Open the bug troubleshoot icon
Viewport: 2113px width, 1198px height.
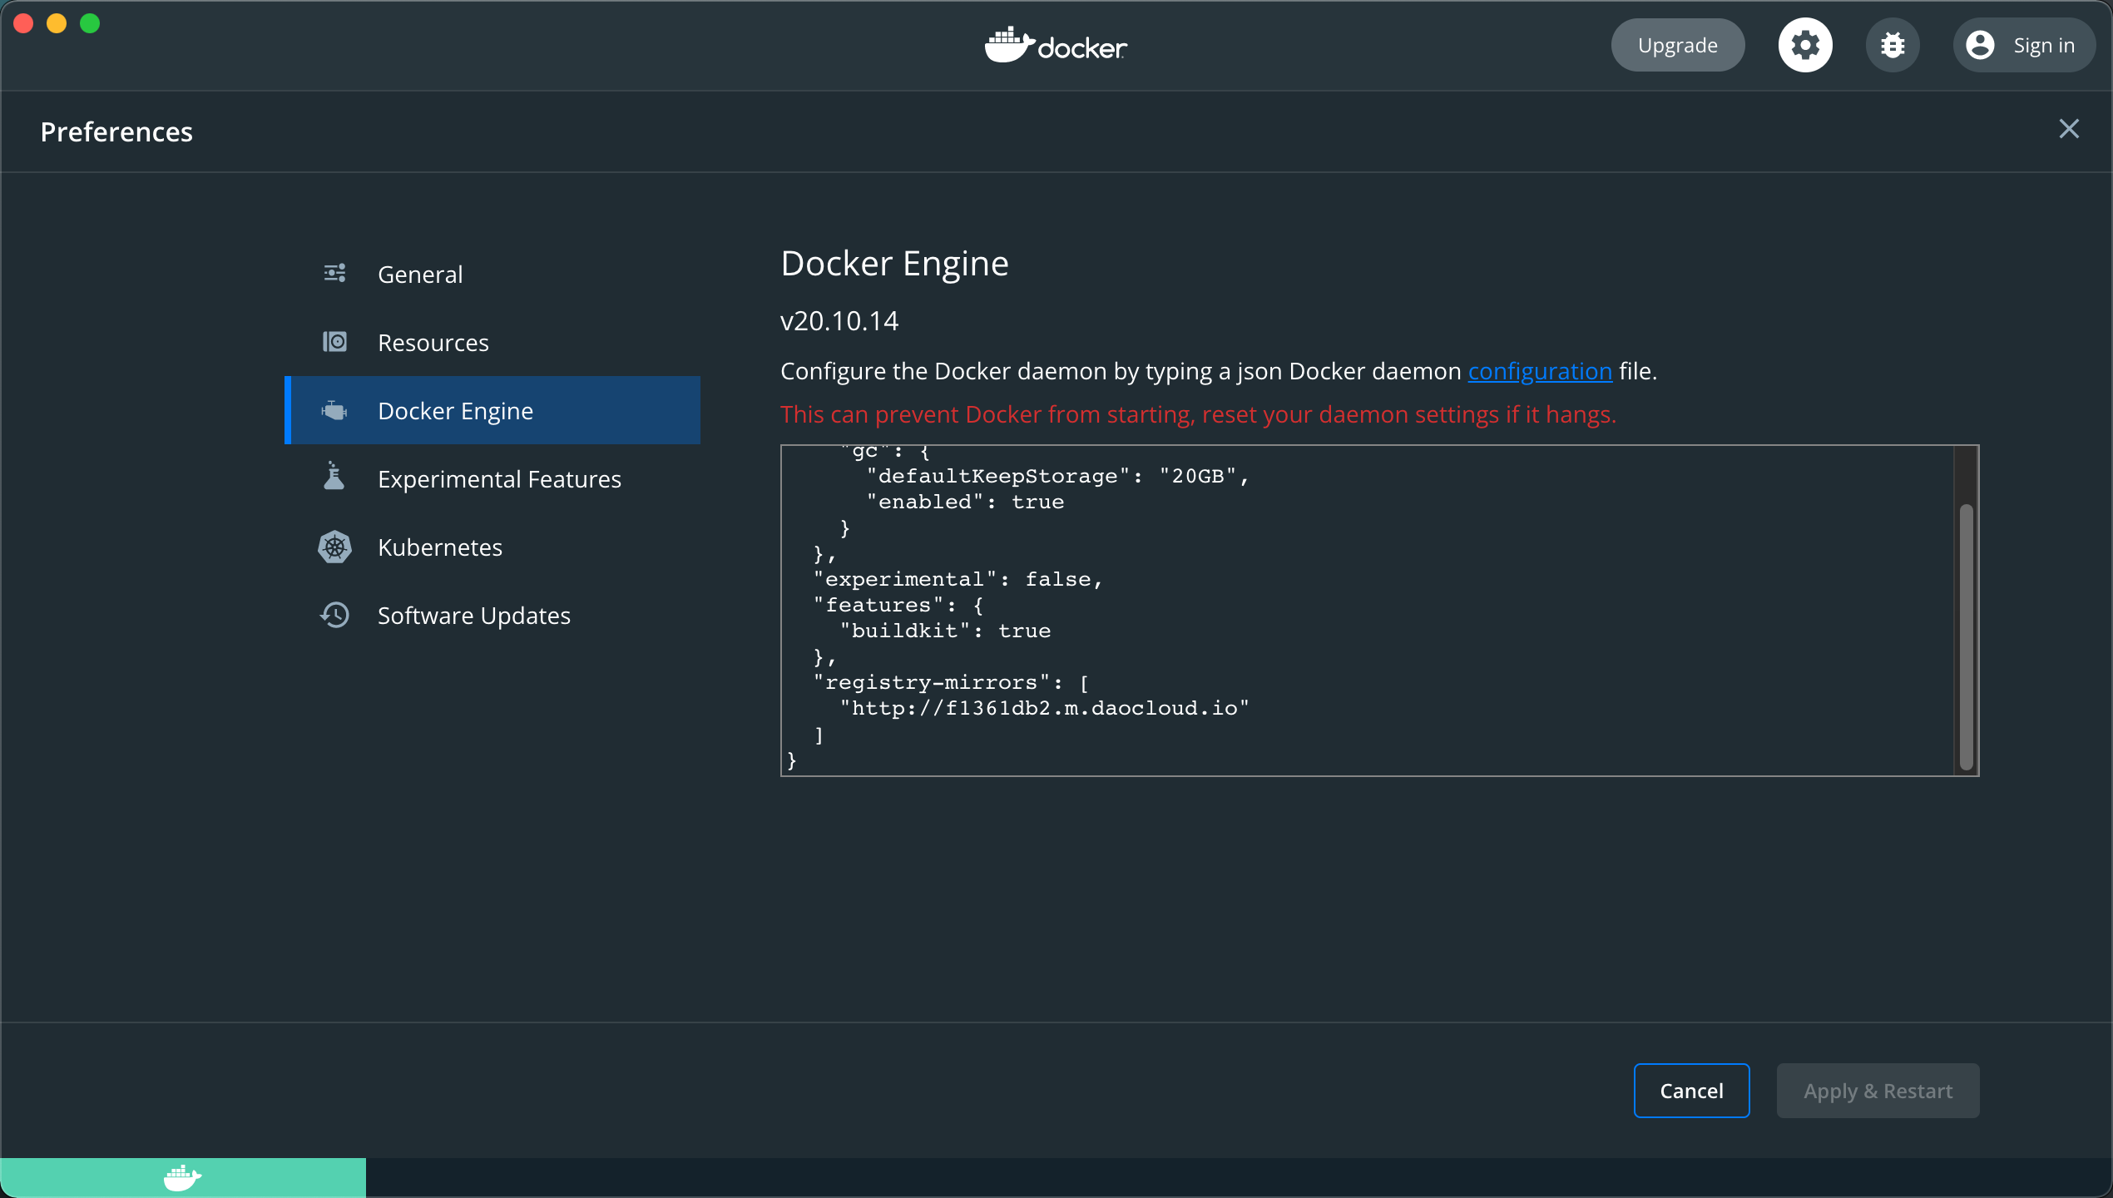[1893, 45]
